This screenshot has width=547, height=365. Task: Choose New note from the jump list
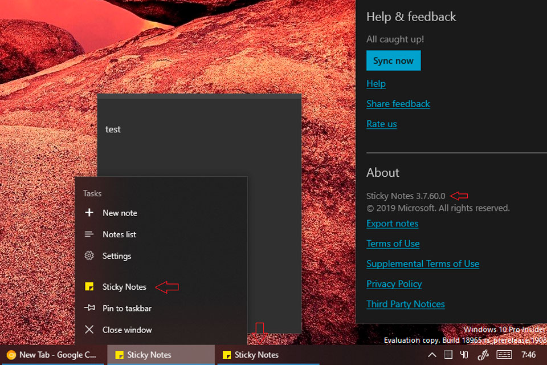click(x=161, y=213)
